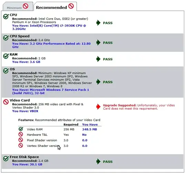Viewport: 186px width, 174px height.
Task: Select the Recommended tab
Action: (55, 7)
